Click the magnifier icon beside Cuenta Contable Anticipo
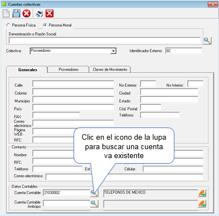Screen dimensions: 219x216 94,204
